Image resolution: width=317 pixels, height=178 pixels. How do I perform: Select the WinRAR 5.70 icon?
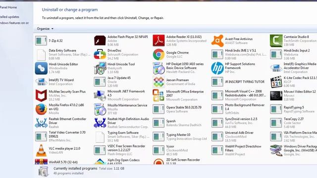click(x=41, y=162)
